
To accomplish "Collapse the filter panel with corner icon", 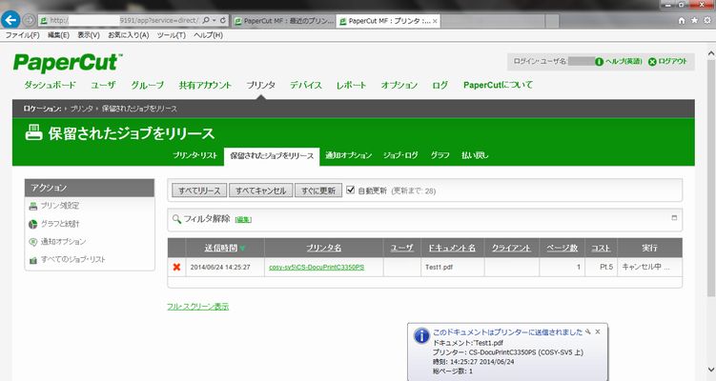I will [x=674, y=218].
